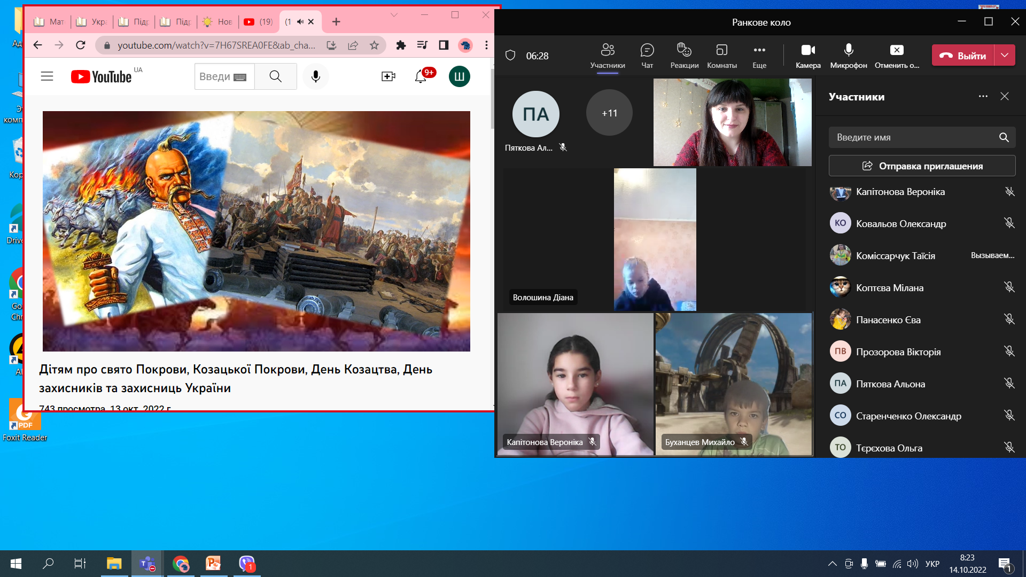The width and height of the screenshot is (1026, 577).
Task: Toggle mic for Коптєва Мілана
Action: click(x=1009, y=287)
